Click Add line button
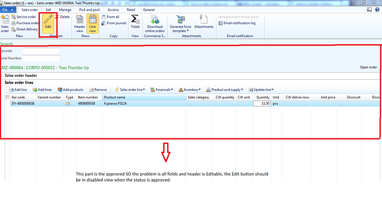Viewport: 382px width, 207px height. coord(18,90)
